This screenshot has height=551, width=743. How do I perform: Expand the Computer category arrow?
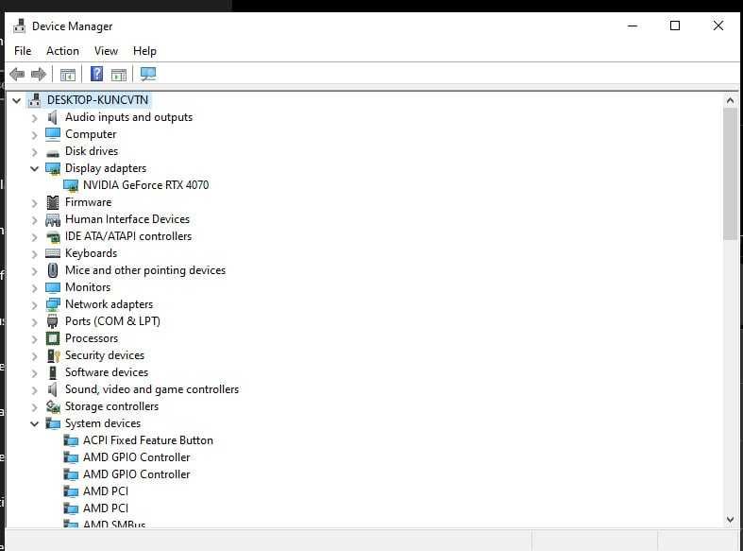35,134
